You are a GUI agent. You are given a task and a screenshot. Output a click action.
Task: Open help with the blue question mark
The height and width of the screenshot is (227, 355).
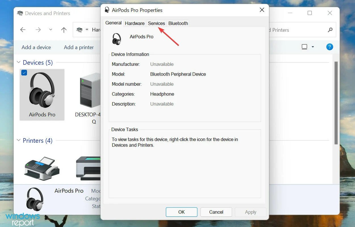tap(329, 47)
